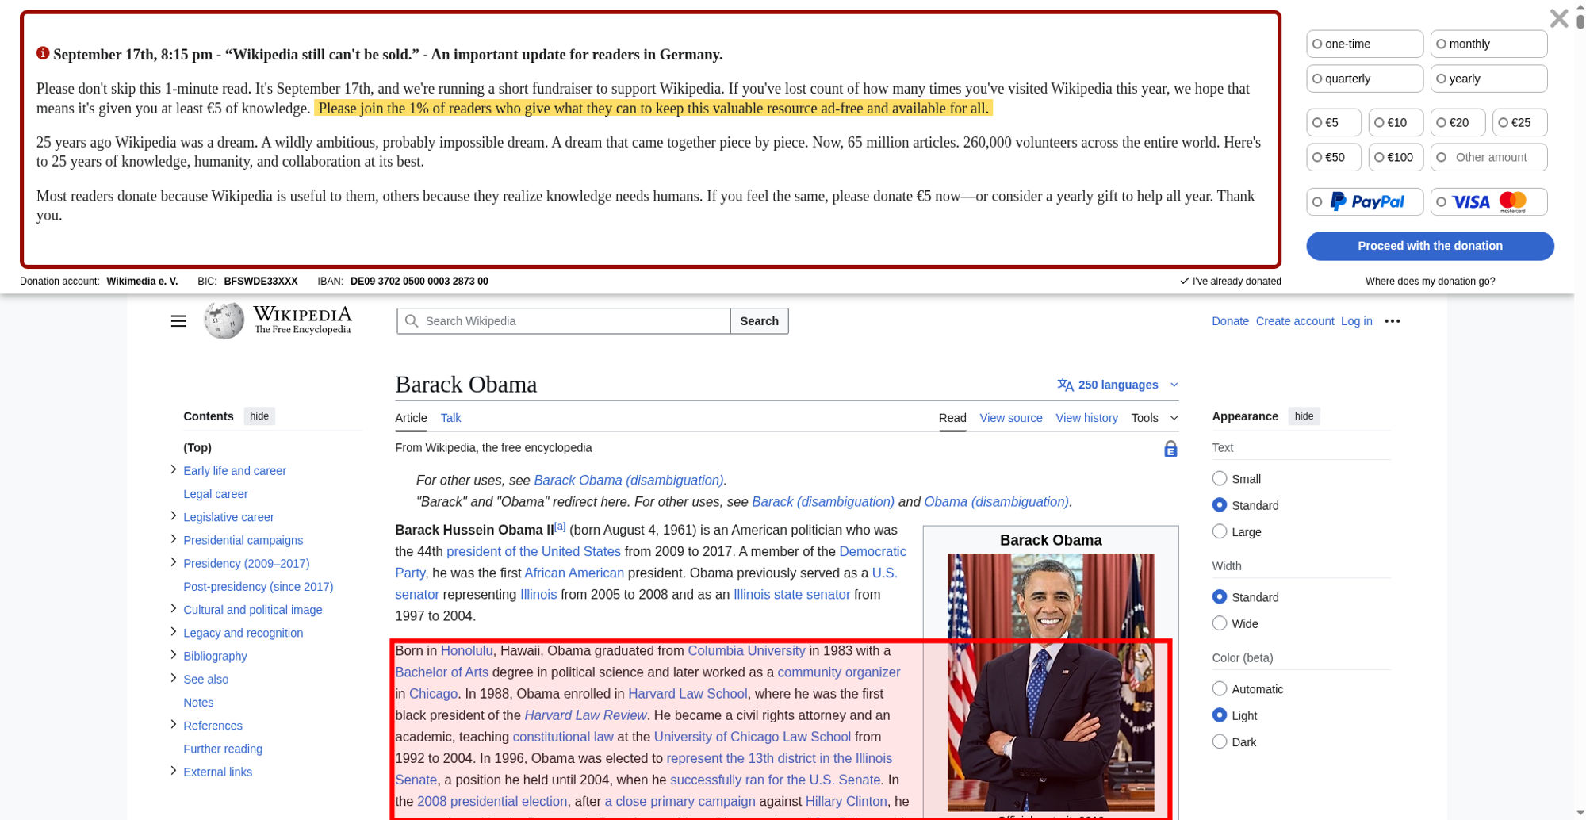
Task: Open the hamburger main menu icon
Action: coord(178,321)
